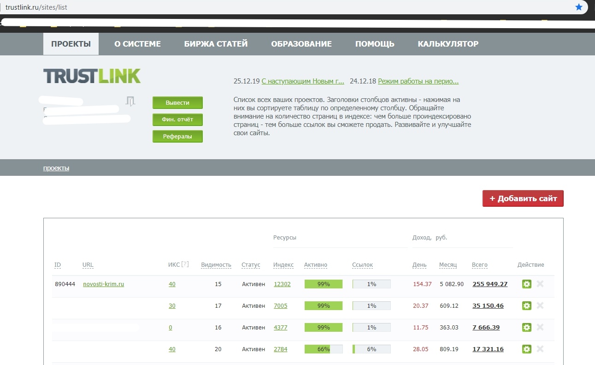Click daily income 154.37
The width and height of the screenshot is (595, 365).
coord(422,284)
